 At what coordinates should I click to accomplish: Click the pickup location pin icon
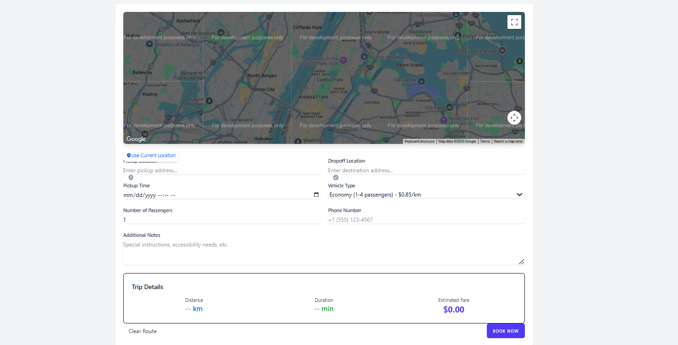coord(131,177)
